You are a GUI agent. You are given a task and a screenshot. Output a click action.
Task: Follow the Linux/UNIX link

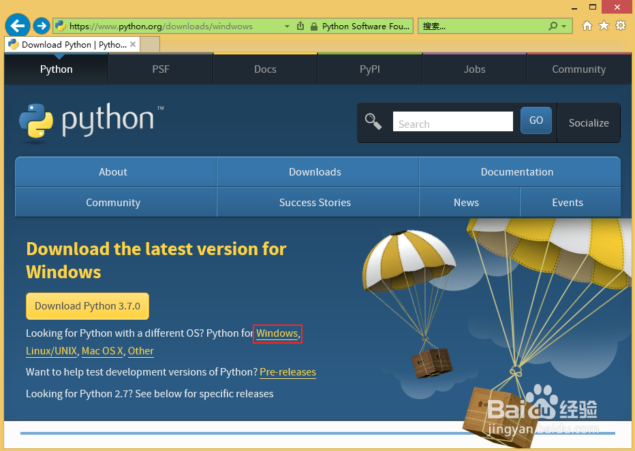[x=51, y=351]
